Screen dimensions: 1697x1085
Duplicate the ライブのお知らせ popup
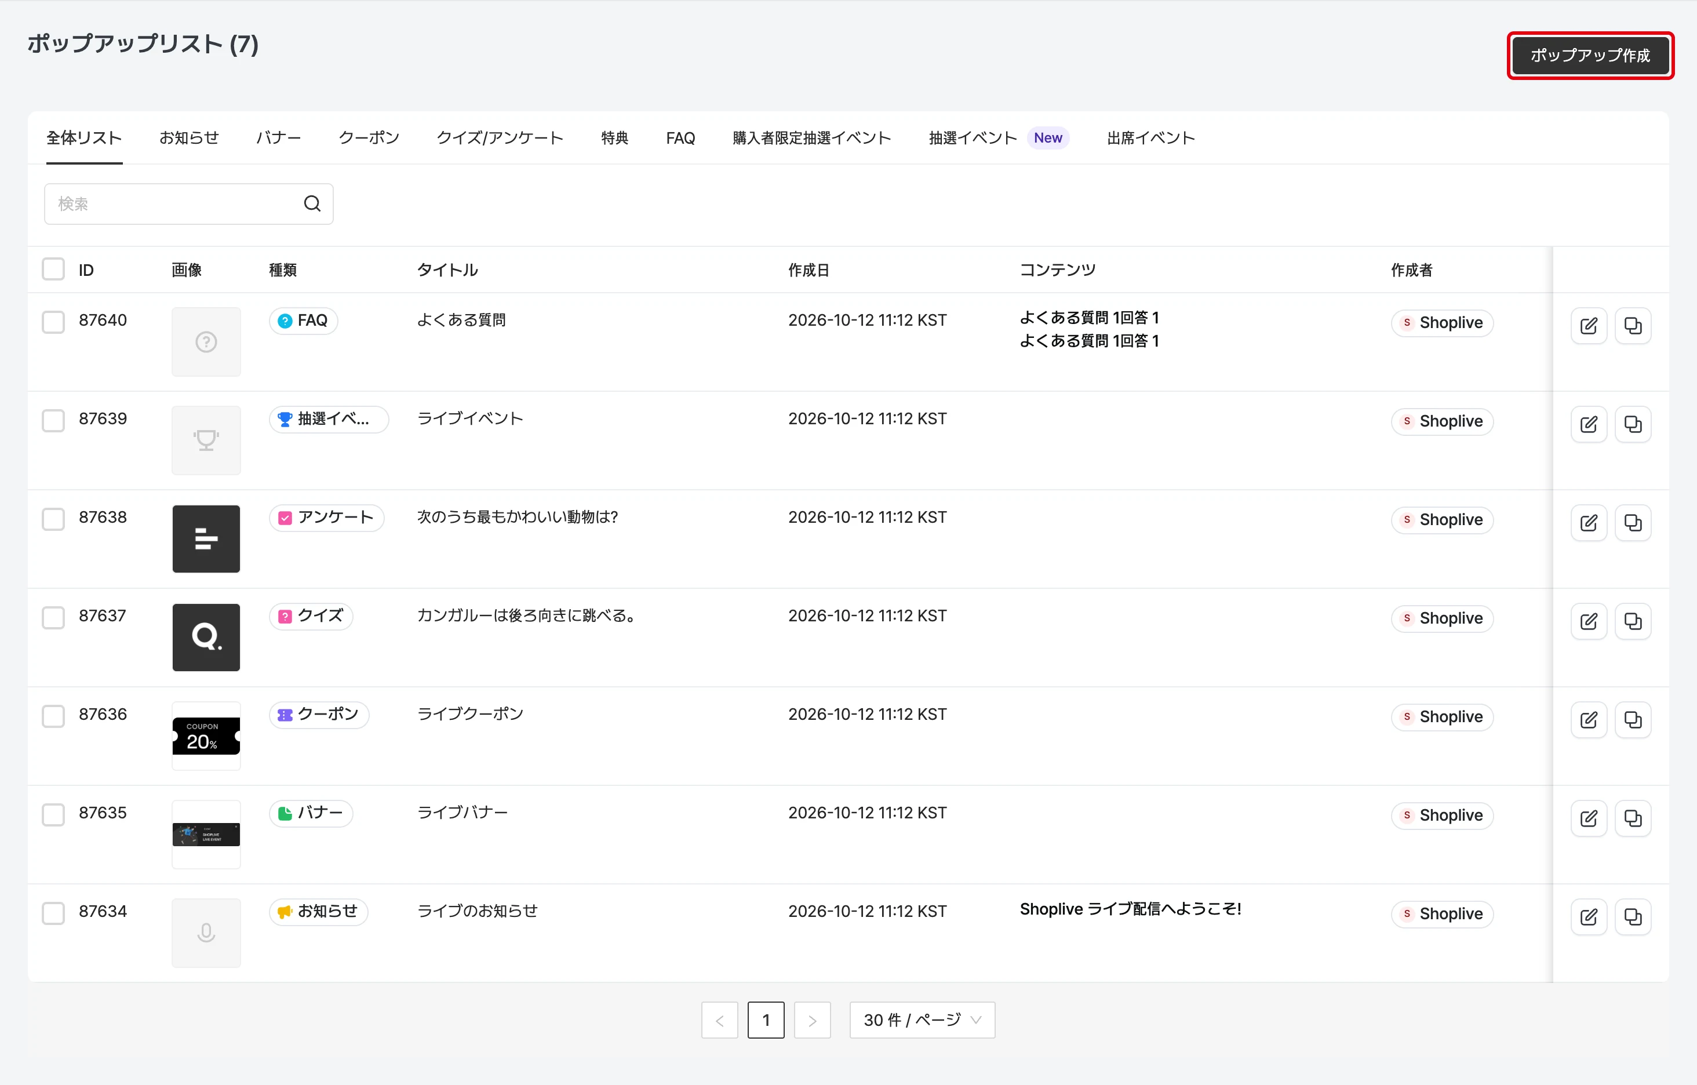pos(1633,917)
